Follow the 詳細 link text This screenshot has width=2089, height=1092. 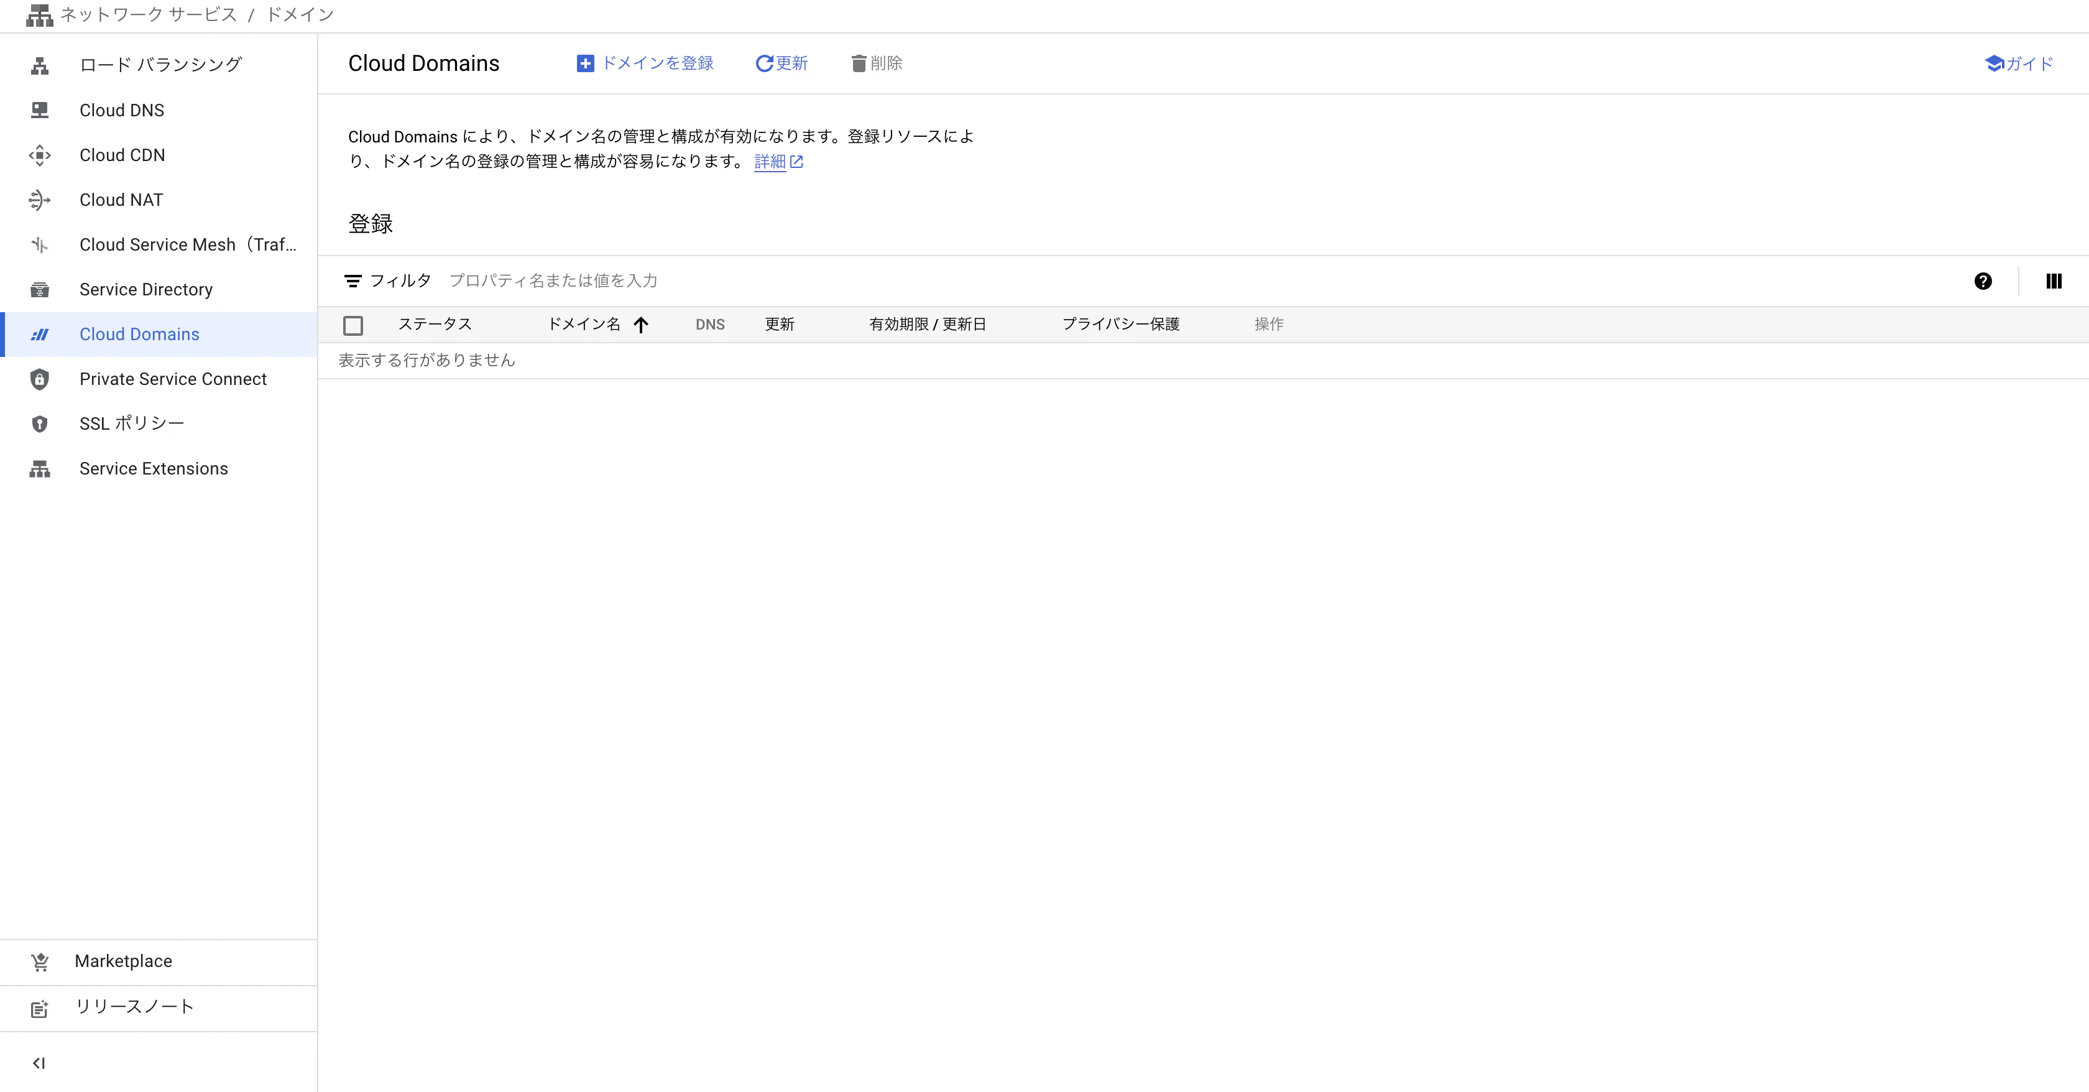(770, 162)
